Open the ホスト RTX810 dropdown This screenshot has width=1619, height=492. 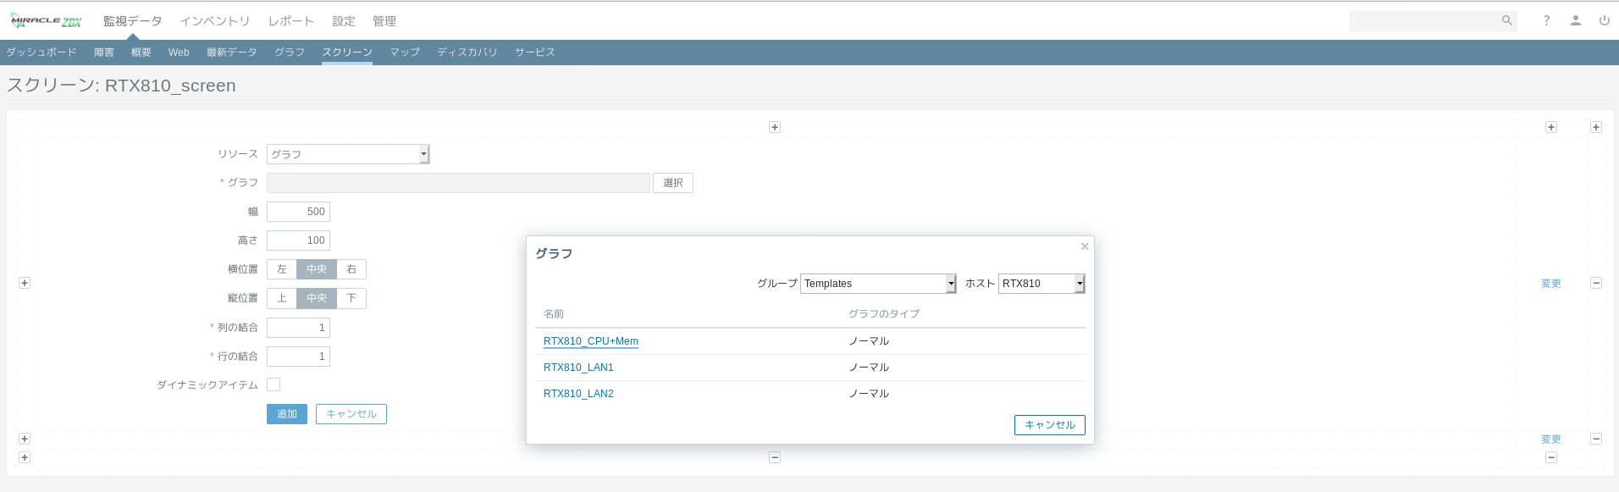point(1041,284)
